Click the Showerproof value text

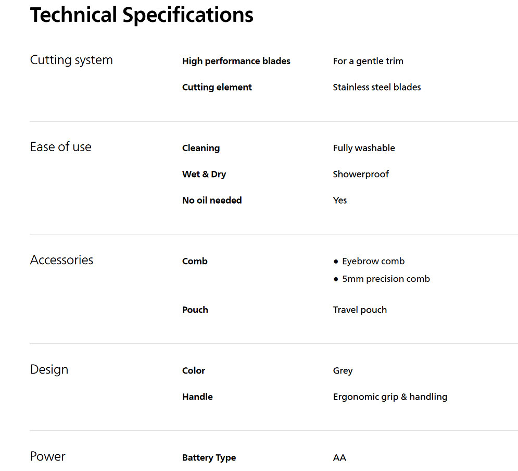point(360,174)
